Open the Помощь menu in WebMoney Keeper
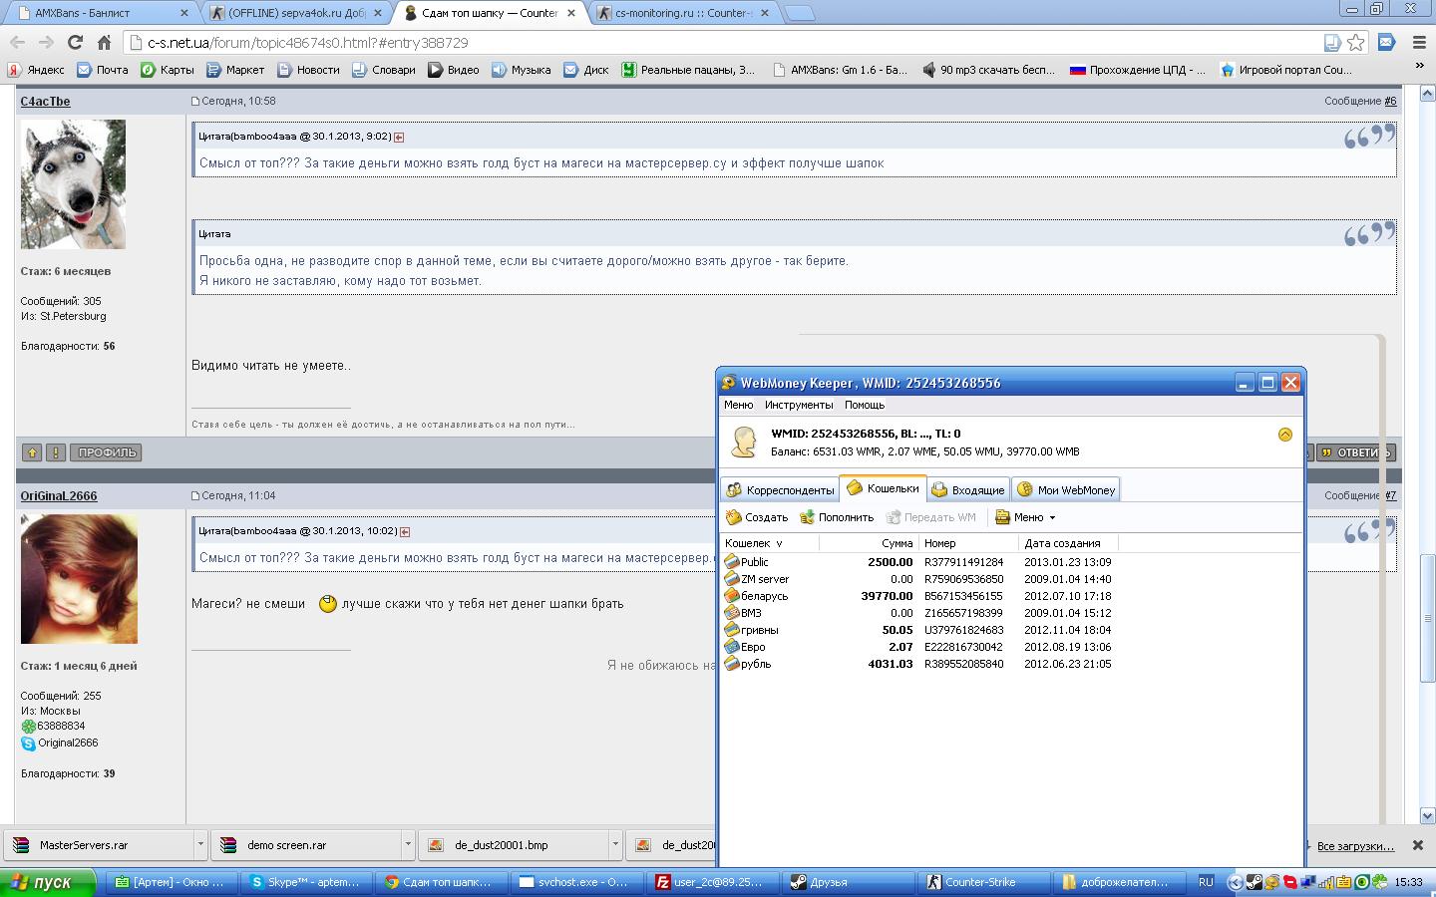This screenshot has width=1436, height=897. [865, 405]
